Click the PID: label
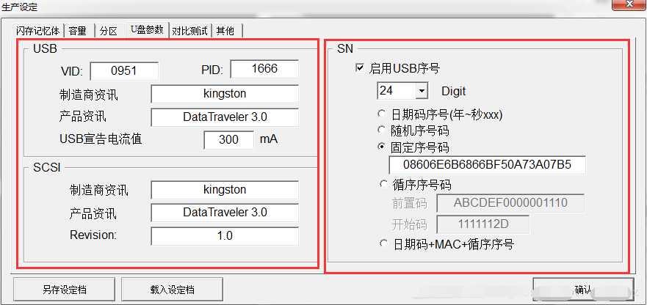Image resolution: width=647 pixels, height=305 pixels. pyautogui.click(x=212, y=70)
